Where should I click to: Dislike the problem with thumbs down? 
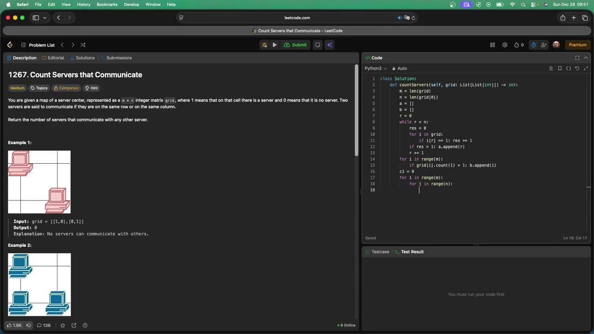coord(28,325)
